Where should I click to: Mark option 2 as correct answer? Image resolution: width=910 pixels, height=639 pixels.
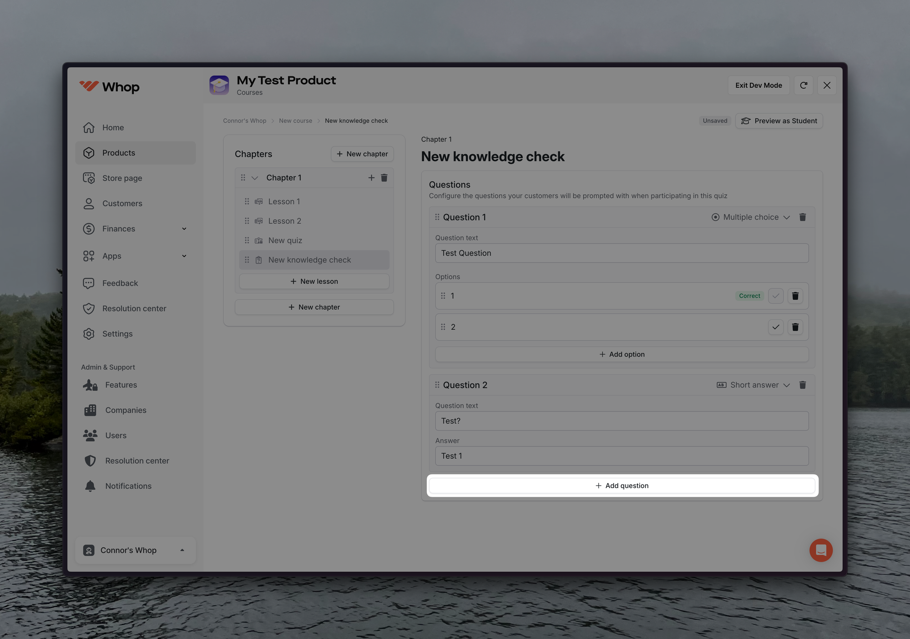pyautogui.click(x=776, y=327)
